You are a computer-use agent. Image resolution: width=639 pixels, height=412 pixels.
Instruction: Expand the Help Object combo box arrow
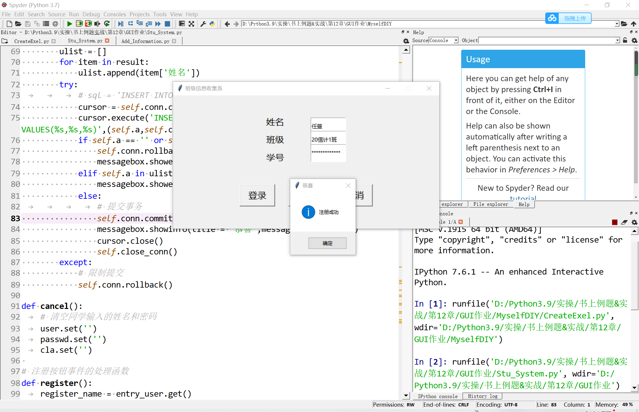click(617, 40)
